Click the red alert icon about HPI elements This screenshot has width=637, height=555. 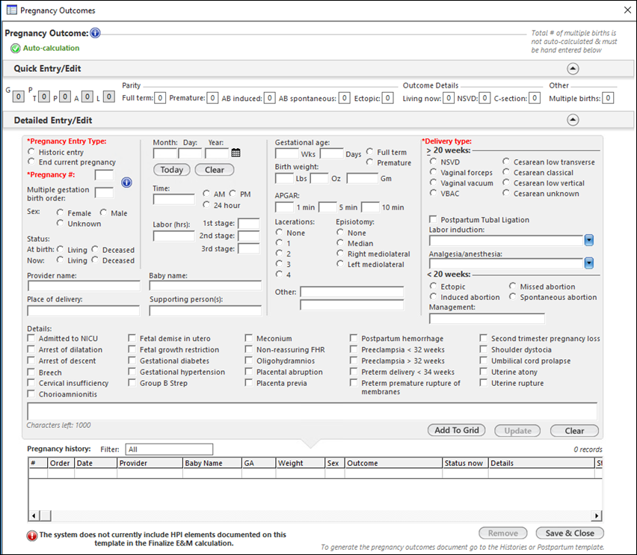point(31,536)
